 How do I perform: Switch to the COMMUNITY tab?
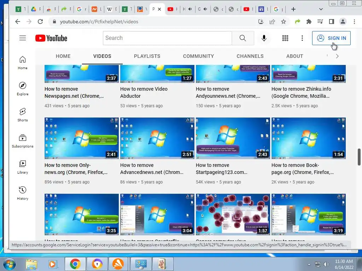point(198,56)
